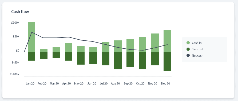Toggle the Cash out legend item

(x=195, y=49)
